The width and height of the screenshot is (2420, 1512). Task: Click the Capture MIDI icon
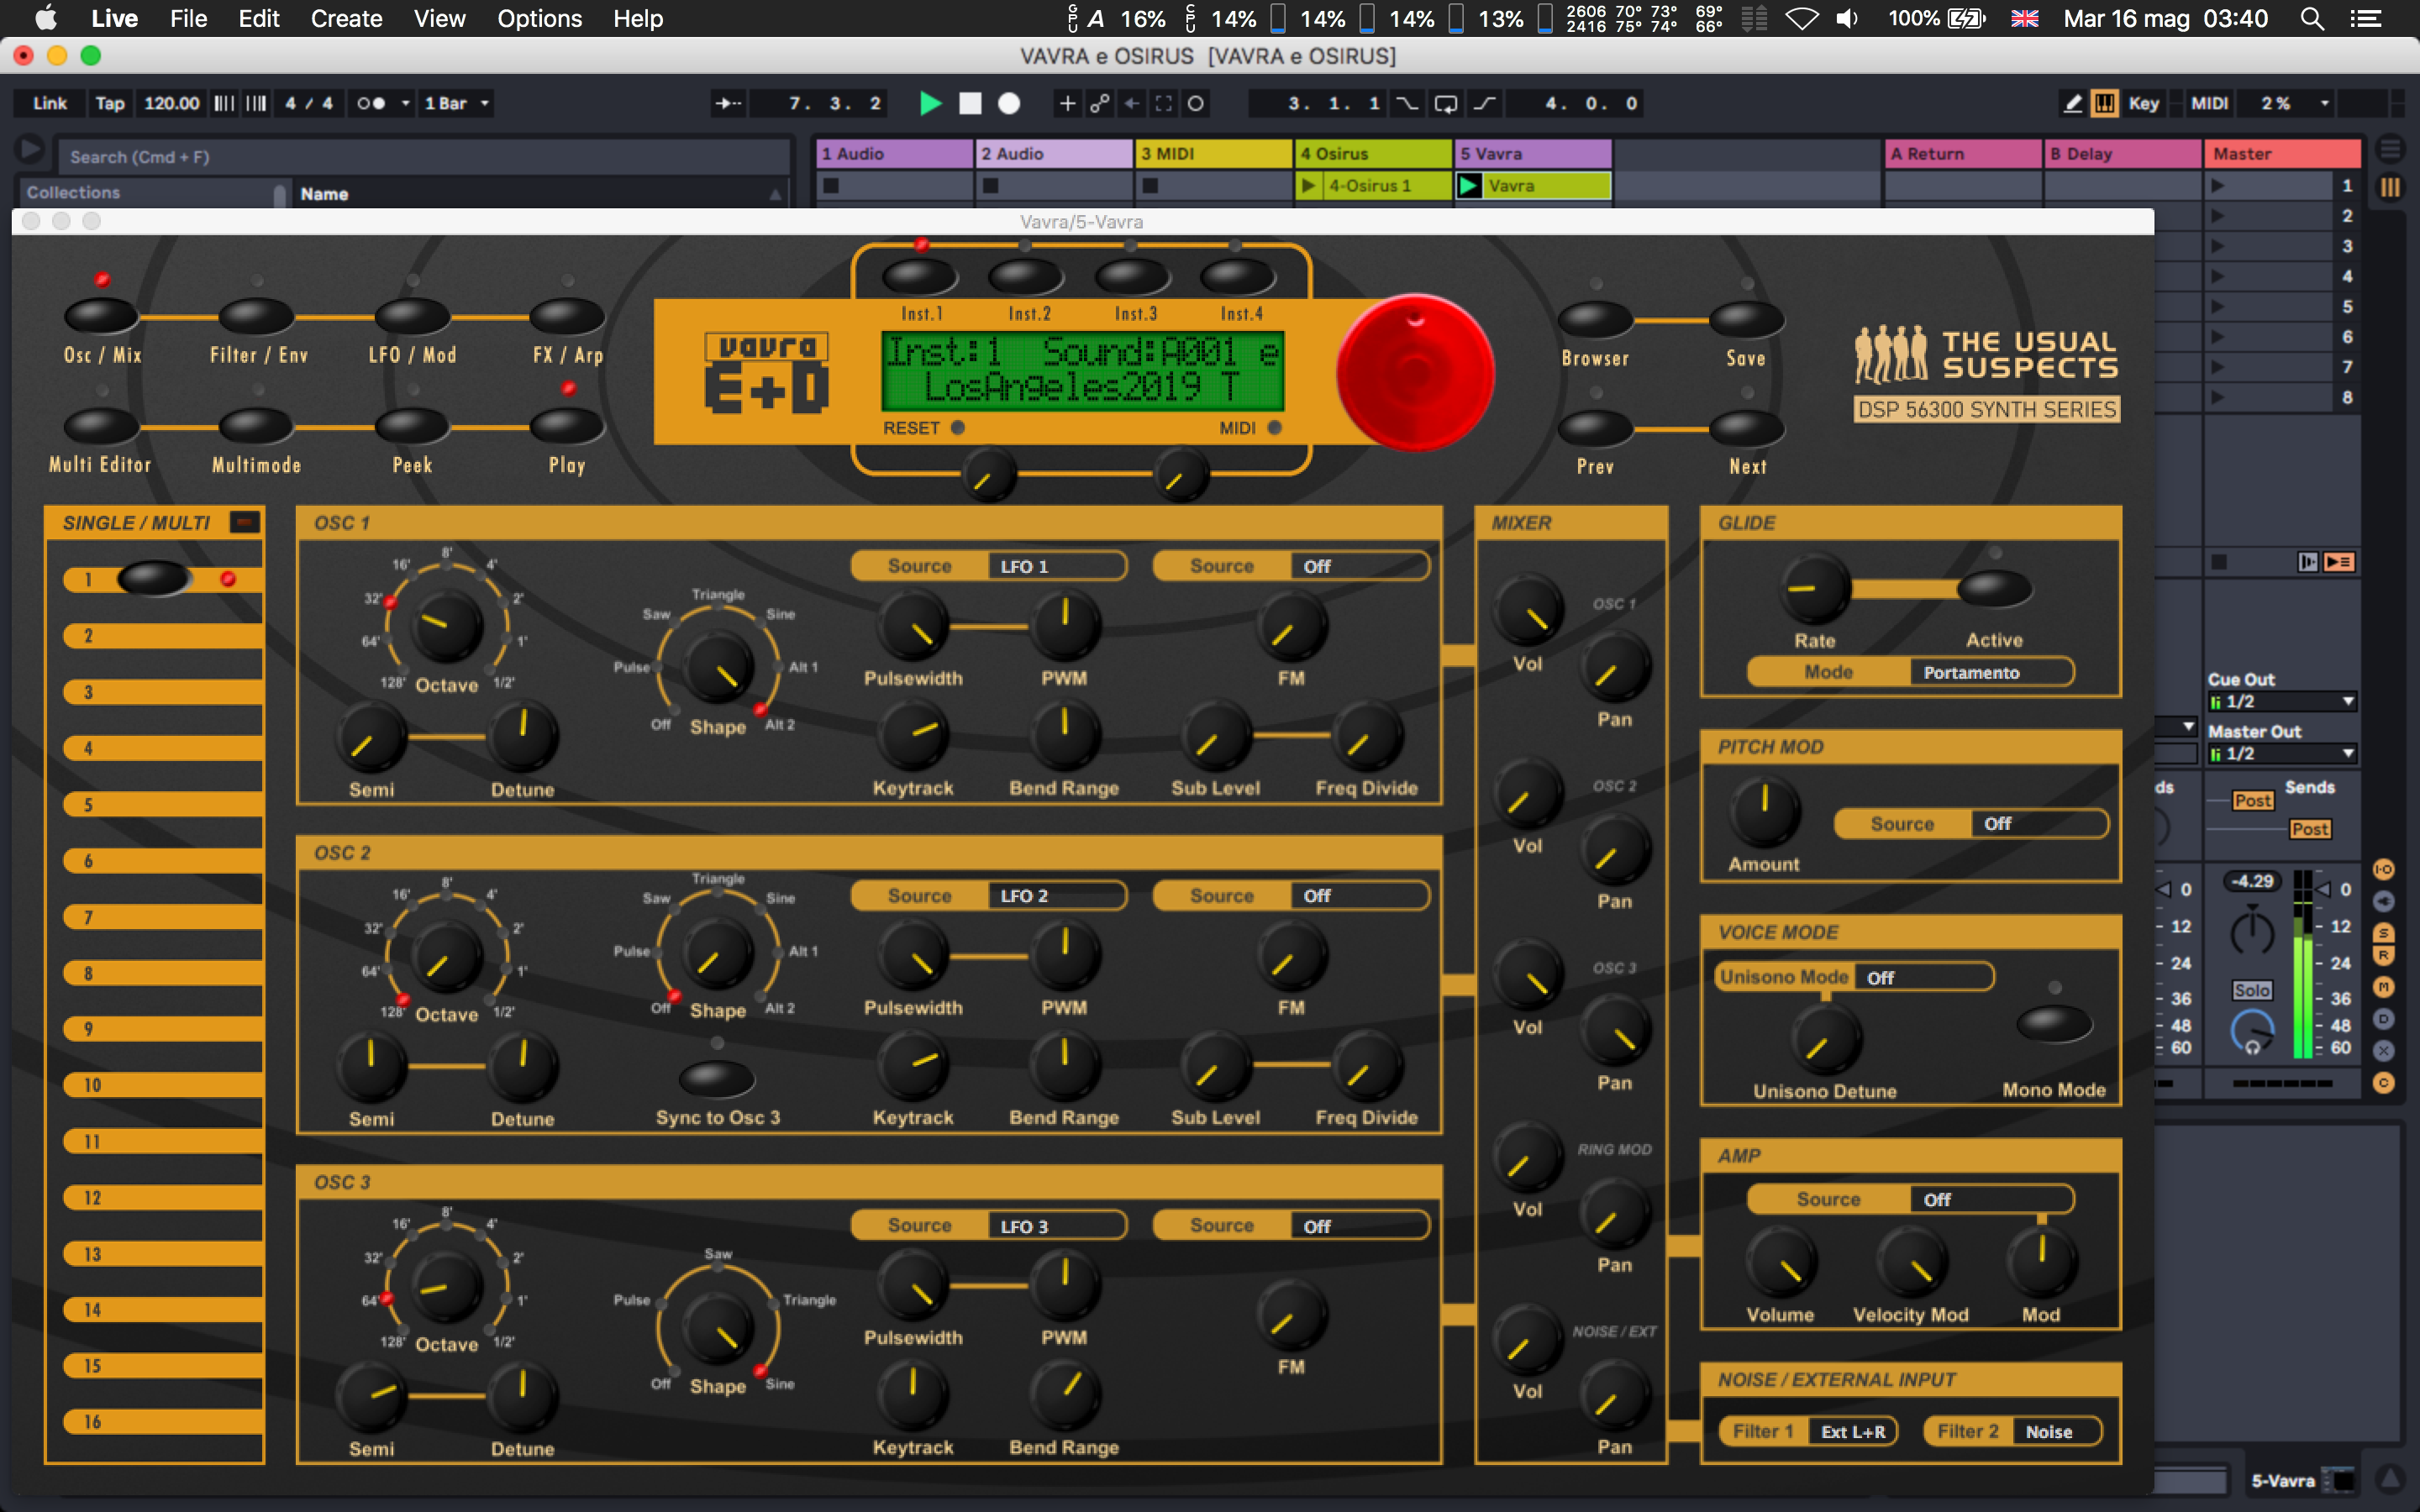[x=1164, y=103]
